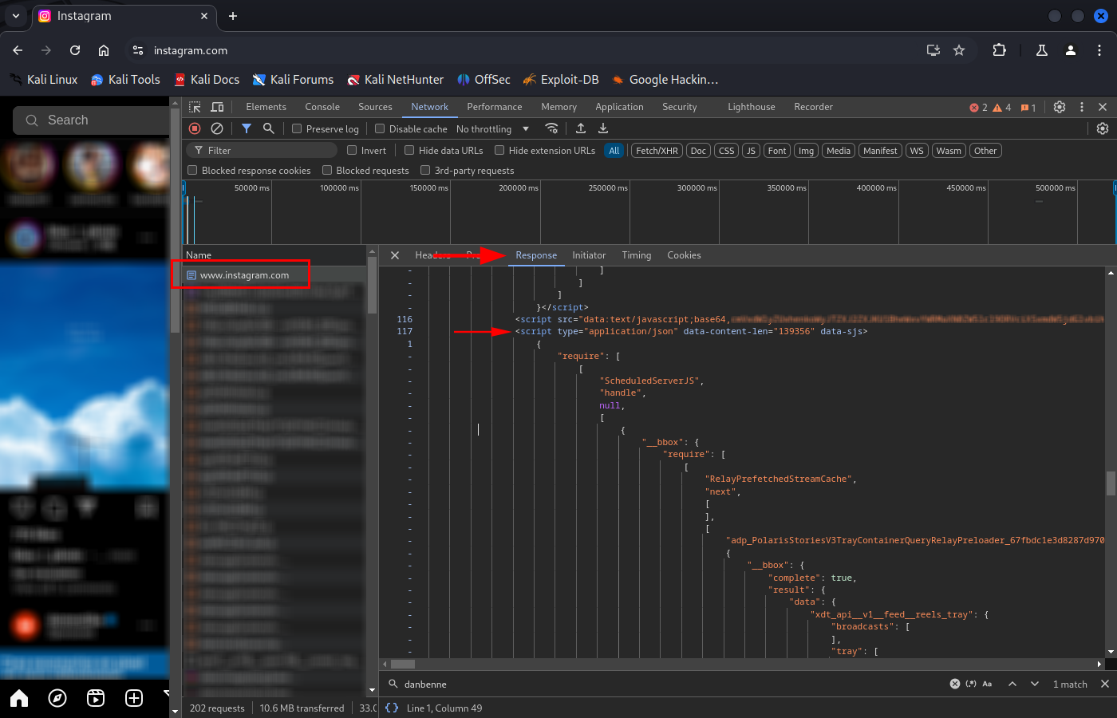Screen dimensions: 1117x718
Task: Open DevTools three-dot customize menu
Action: (x=1082, y=107)
